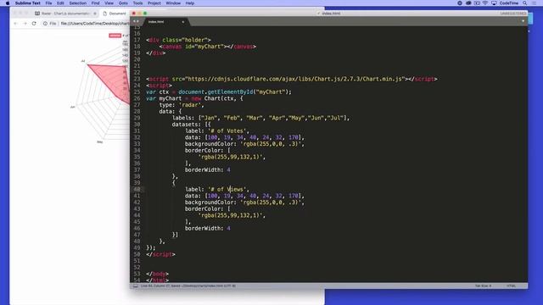The width and height of the screenshot is (543, 305).
Task: Click the status bar panel switcher icon
Action: pyautogui.click(x=136, y=286)
